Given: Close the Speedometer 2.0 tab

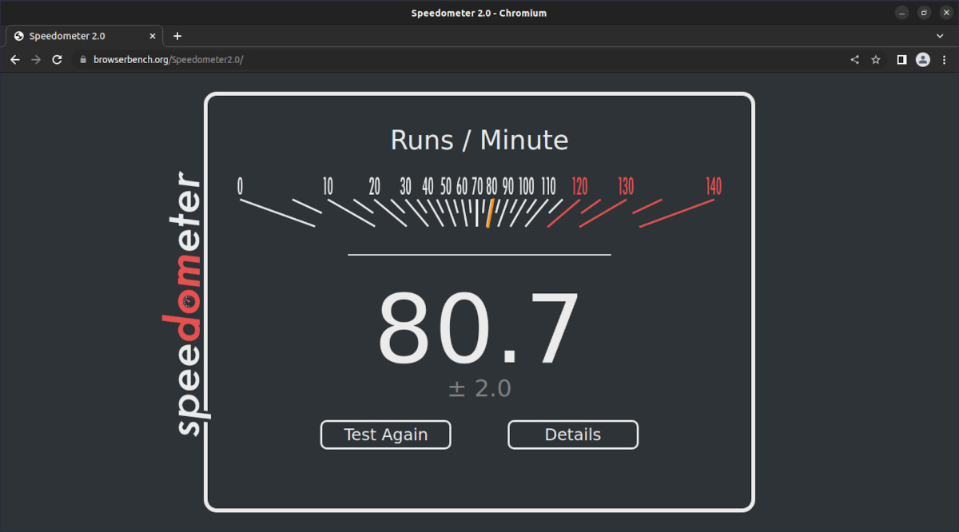Looking at the screenshot, I should pos(153,36).
